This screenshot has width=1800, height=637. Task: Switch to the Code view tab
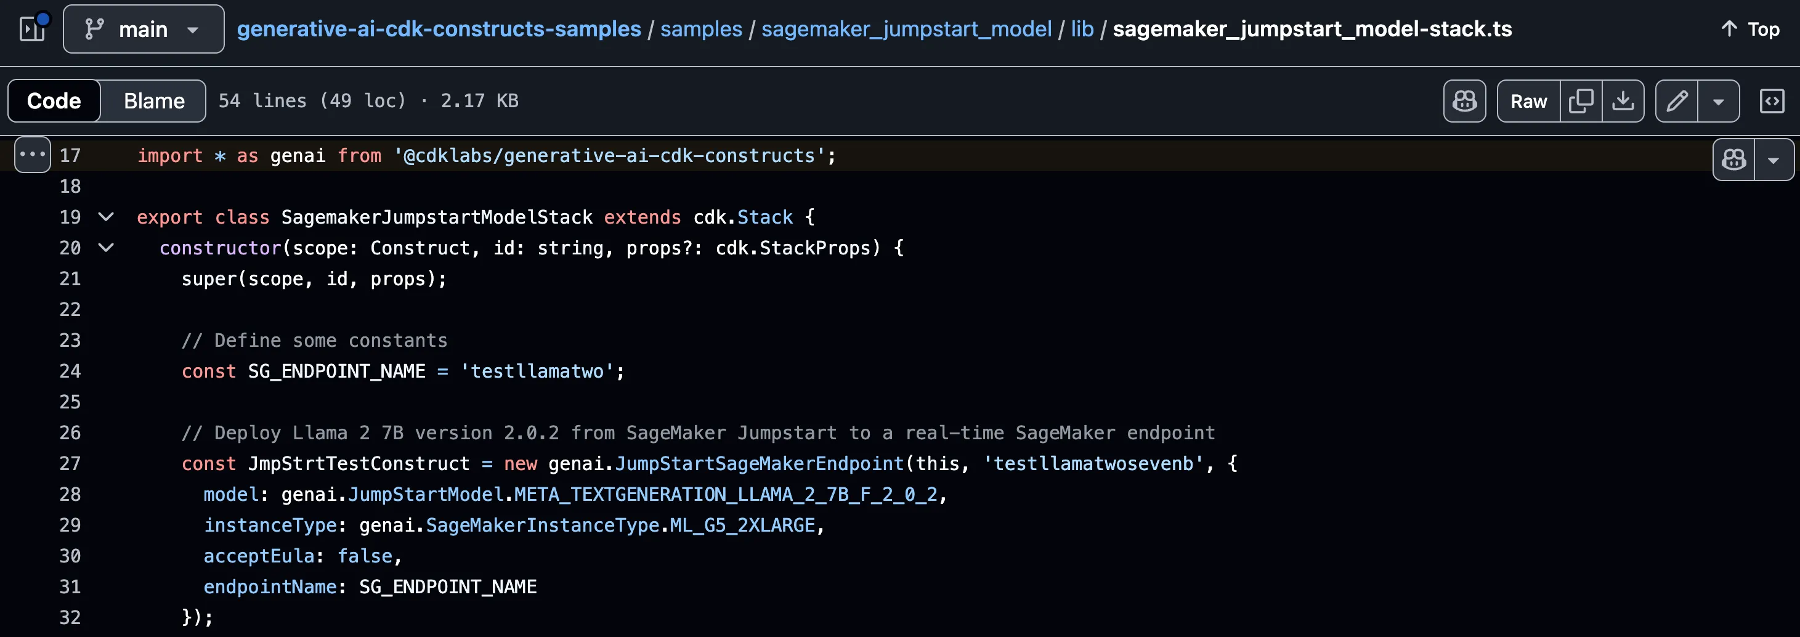(54, 100)
